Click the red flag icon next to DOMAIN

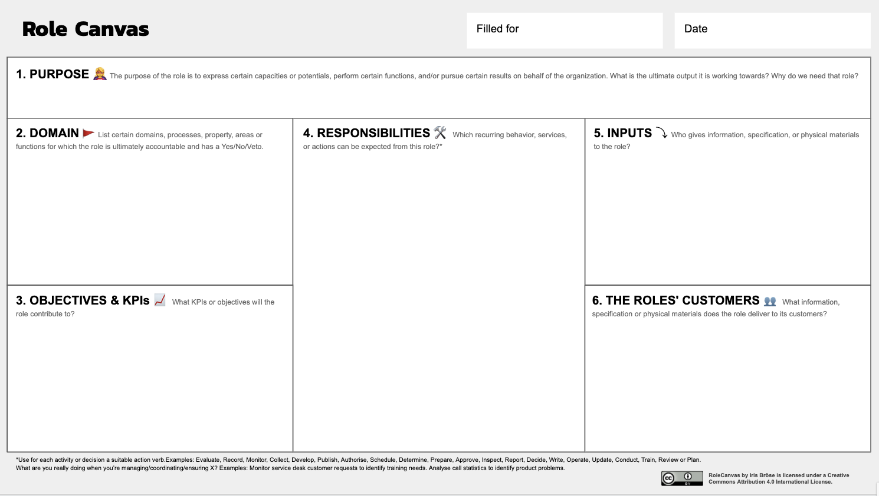[x=87, y=133]
